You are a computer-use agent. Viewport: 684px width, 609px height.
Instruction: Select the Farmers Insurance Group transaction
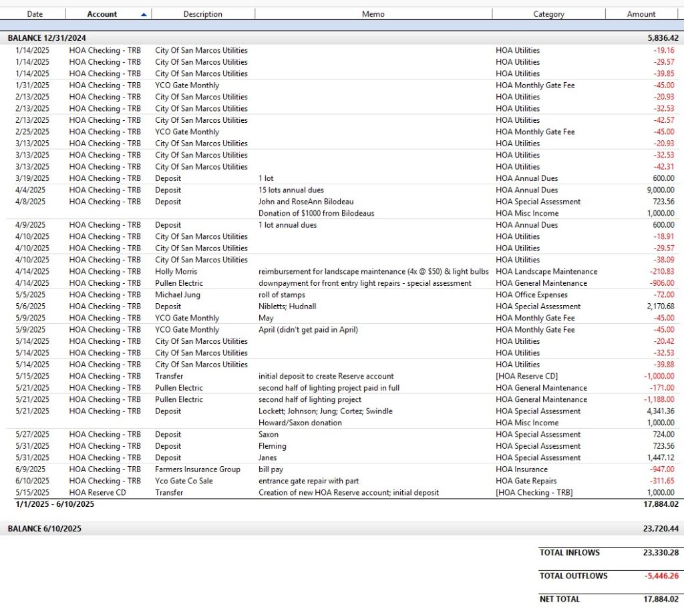[x=198, y=469]
